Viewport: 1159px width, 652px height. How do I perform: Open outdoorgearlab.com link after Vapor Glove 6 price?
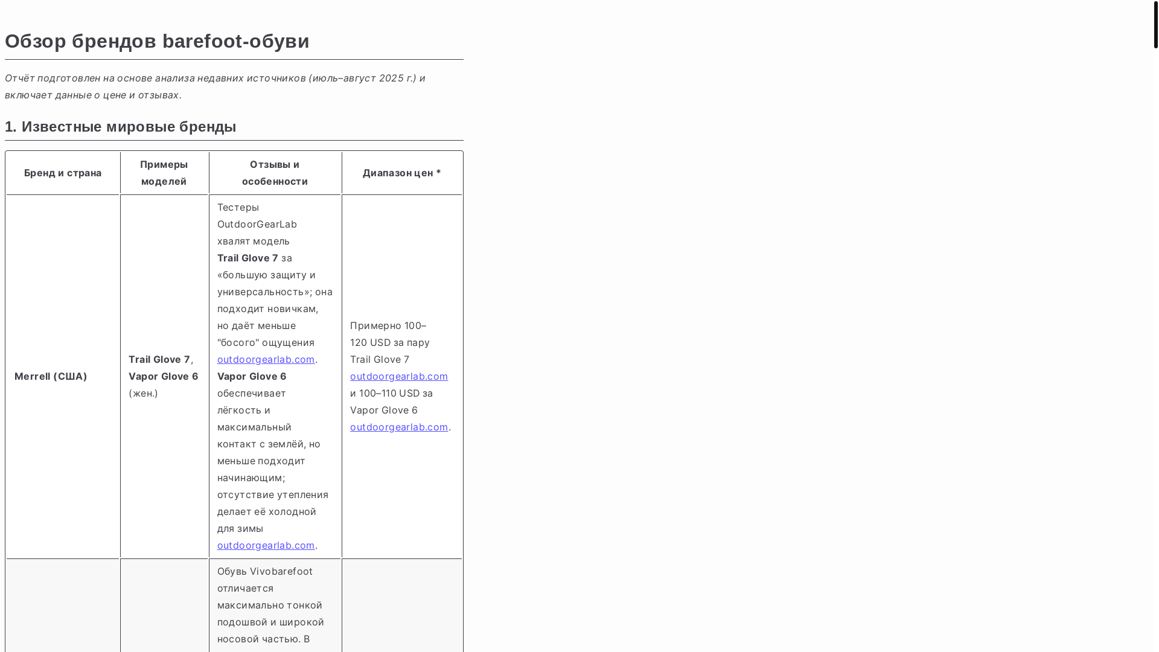pos(399,427)
